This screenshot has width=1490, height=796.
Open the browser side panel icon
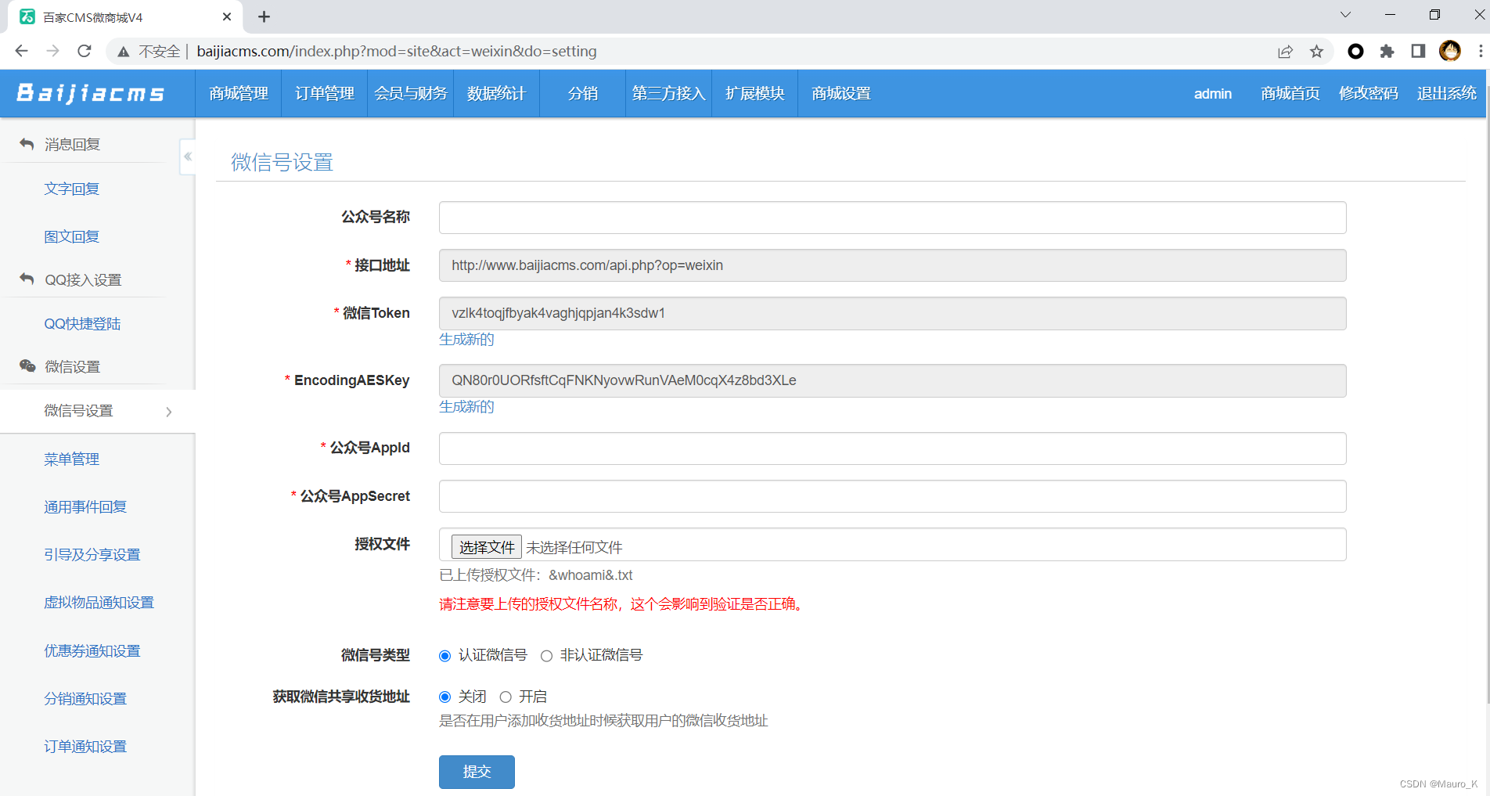point(1418,52)
